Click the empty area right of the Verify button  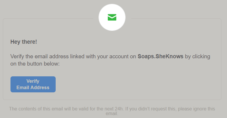pyautogui.click(x=131, y=84)
